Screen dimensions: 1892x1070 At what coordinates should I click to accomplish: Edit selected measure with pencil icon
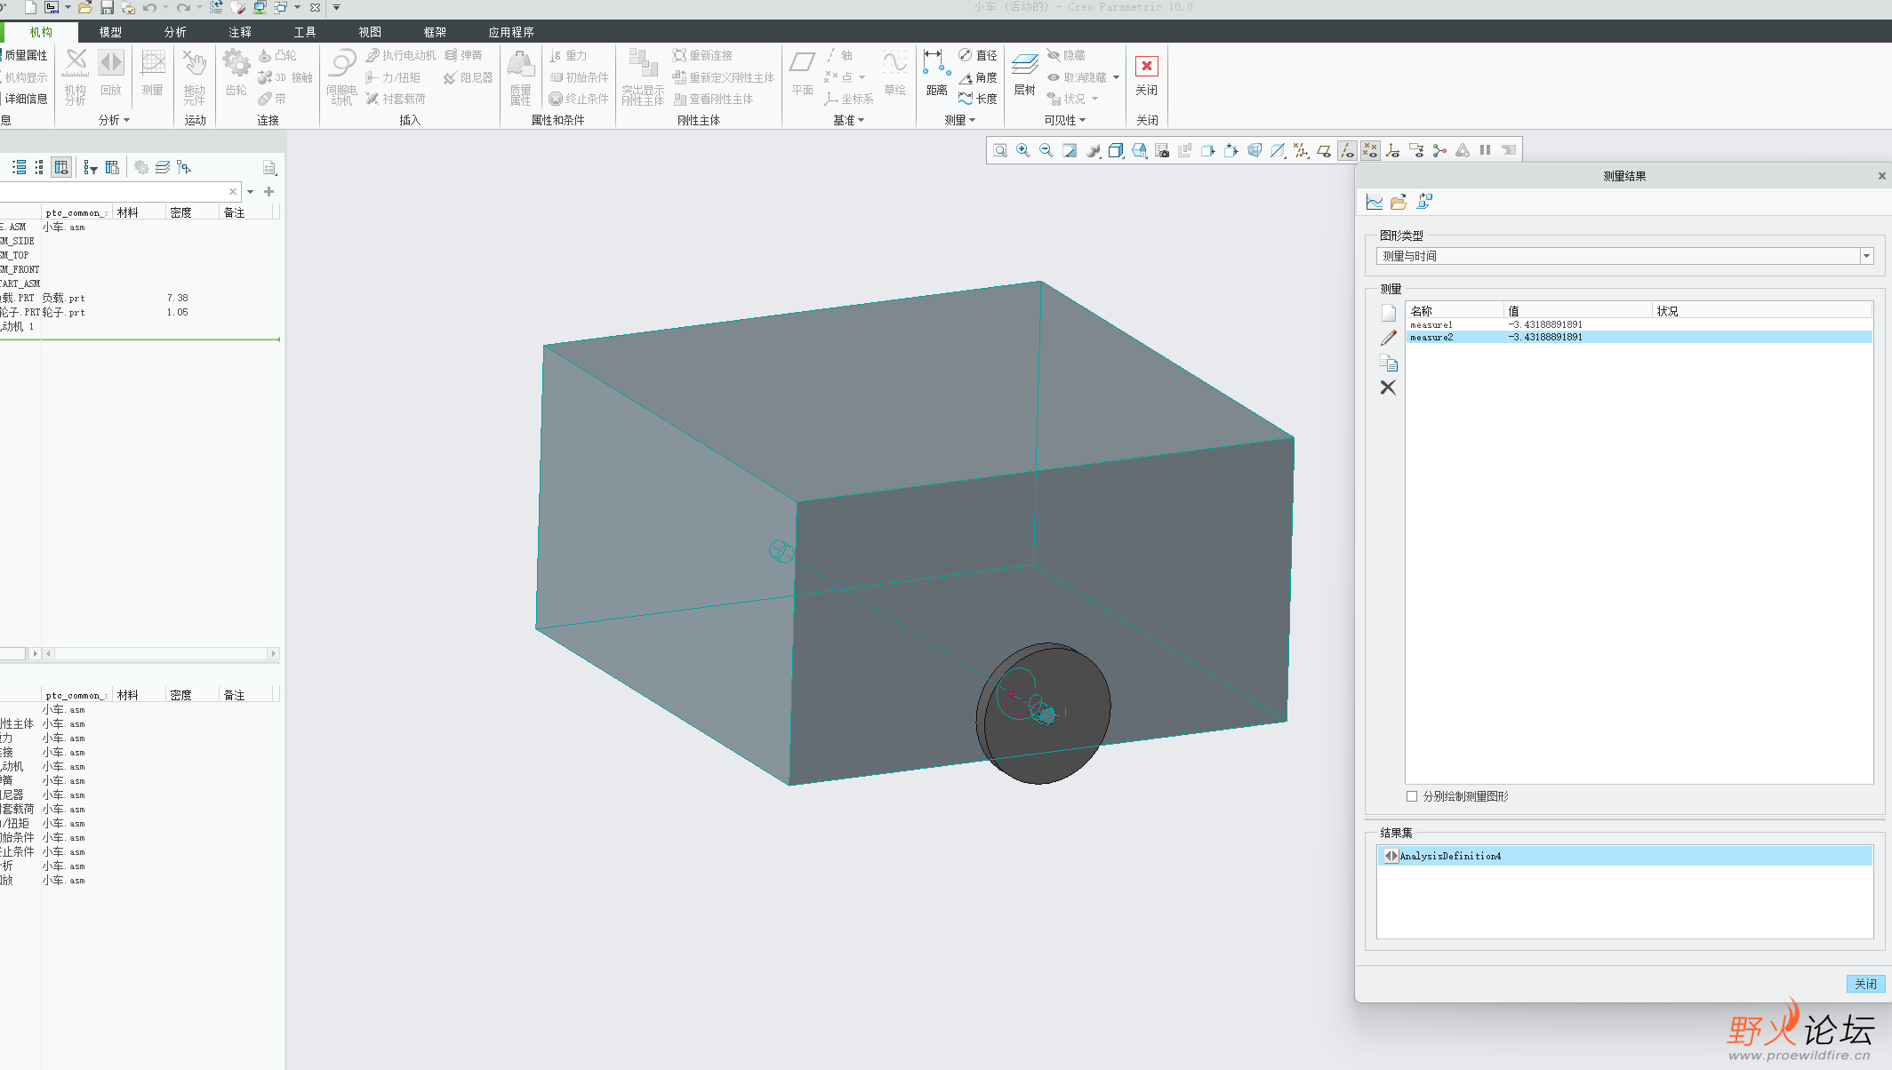click(1389, 338)
